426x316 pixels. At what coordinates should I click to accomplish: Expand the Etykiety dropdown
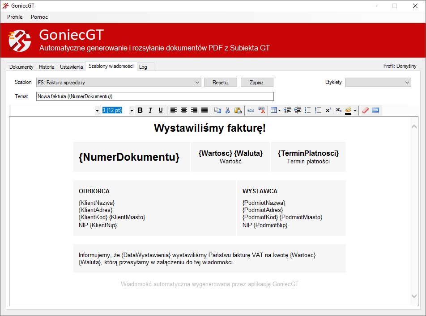pos(407,83)
